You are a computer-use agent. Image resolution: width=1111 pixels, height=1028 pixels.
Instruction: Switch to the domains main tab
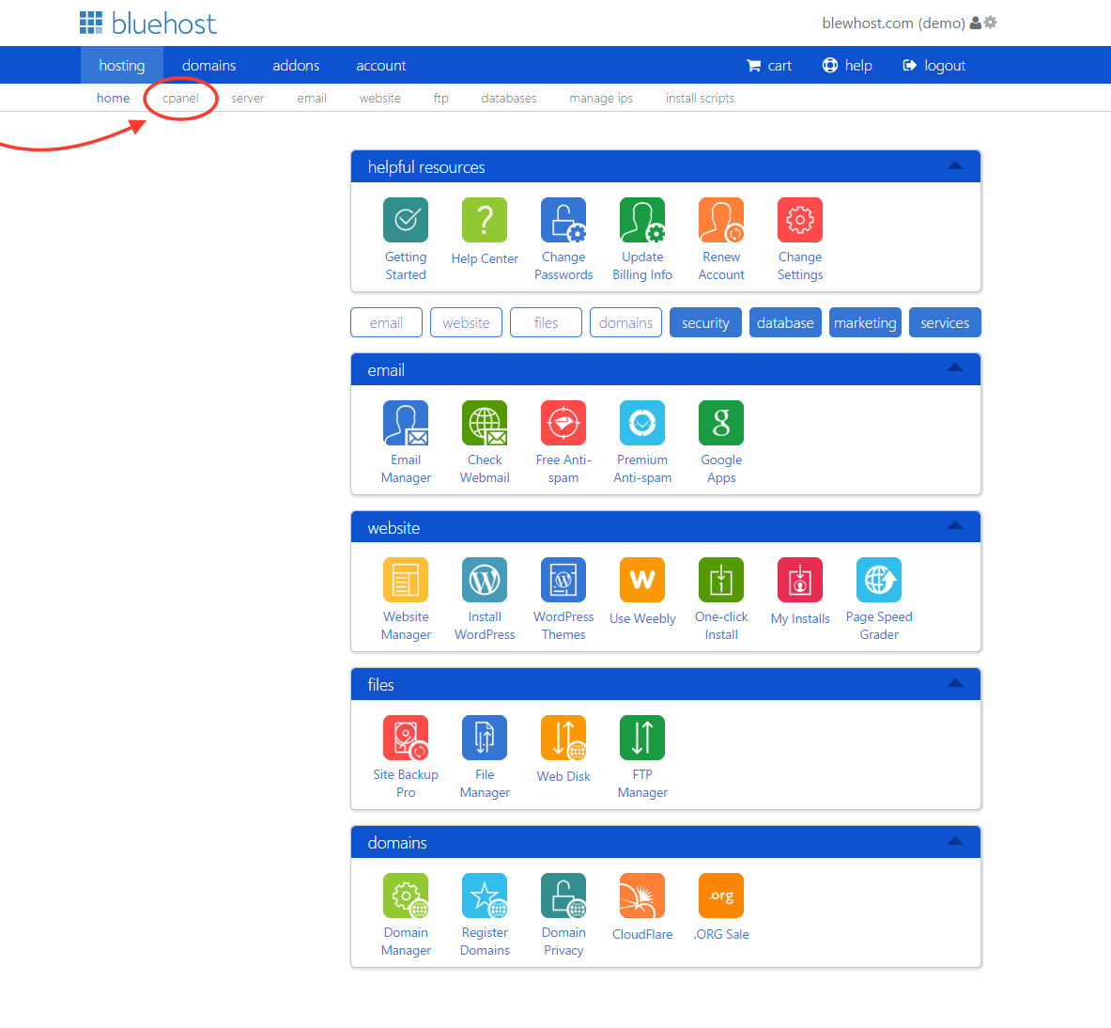[209, 65]
